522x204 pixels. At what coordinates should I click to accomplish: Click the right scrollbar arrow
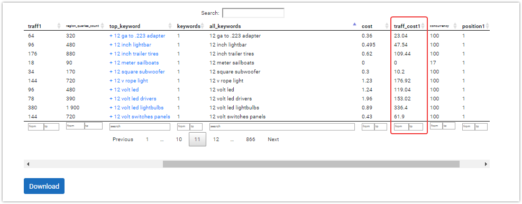point(486,164)
